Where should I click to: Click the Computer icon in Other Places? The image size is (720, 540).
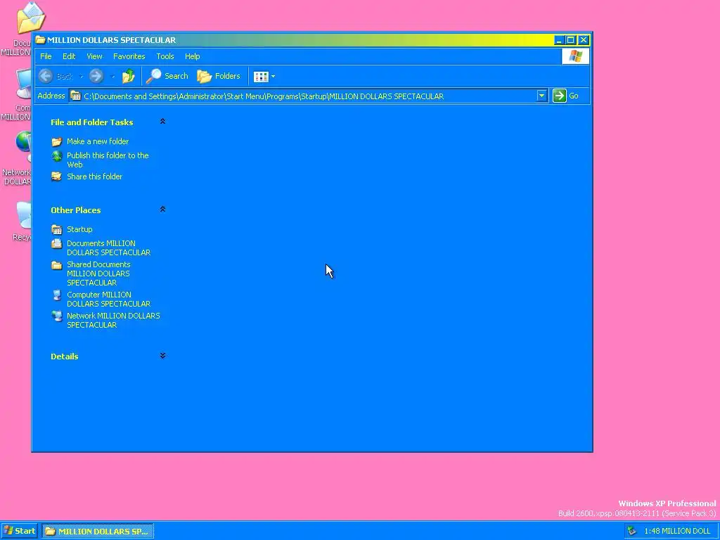[56, 295]
